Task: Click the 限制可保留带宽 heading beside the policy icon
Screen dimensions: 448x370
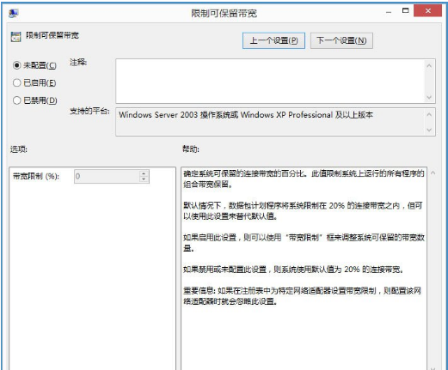Action: point(52,35)
